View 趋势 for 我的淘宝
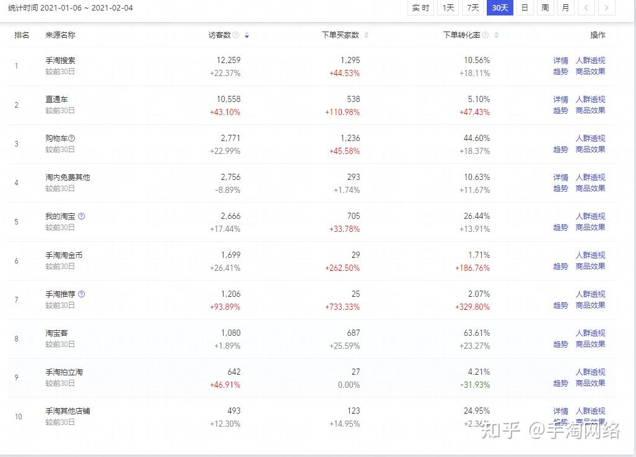Screen dimensions: 636x457 tap(560, 228)
